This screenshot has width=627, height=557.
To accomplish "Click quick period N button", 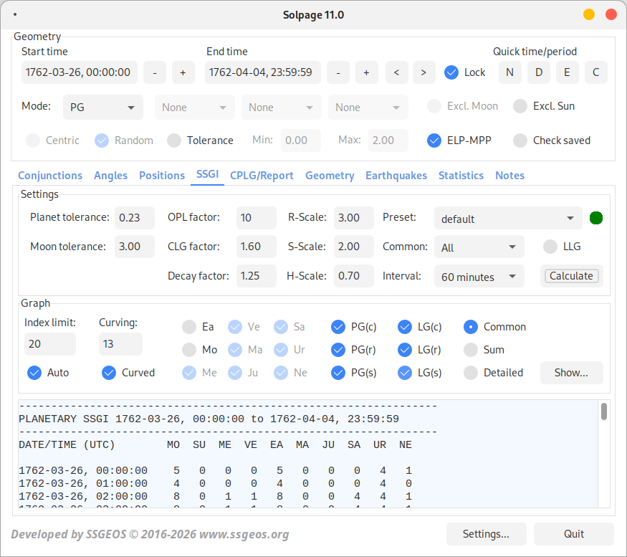I will [x=509, y=72].
